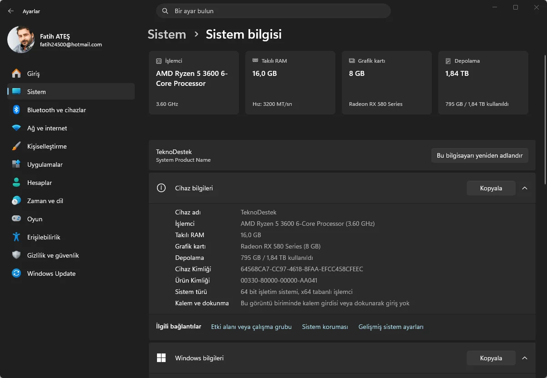Open the Sistem koruması link

point(325,327)
